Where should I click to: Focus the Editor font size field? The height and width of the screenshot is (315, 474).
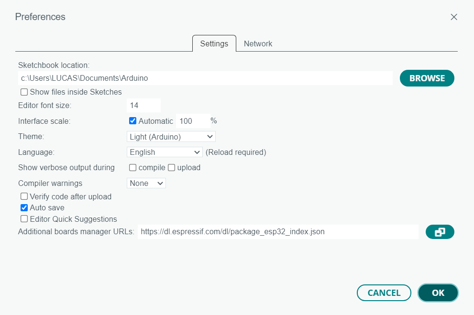pos(143,106)
